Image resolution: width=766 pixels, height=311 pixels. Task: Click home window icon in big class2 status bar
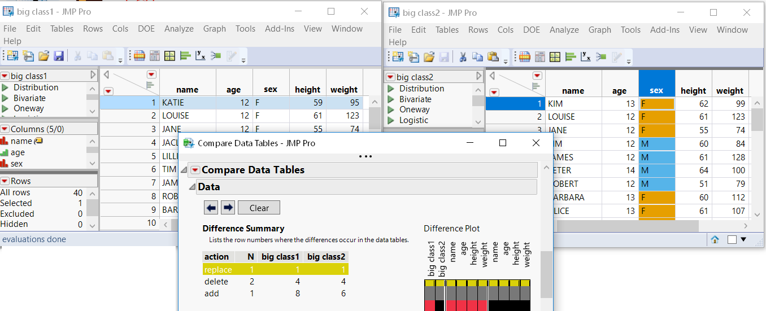715,239
